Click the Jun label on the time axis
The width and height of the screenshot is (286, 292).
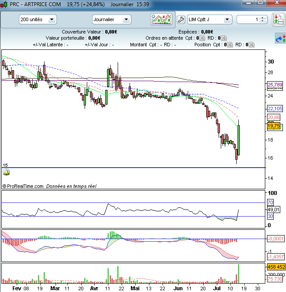point(178,288)
